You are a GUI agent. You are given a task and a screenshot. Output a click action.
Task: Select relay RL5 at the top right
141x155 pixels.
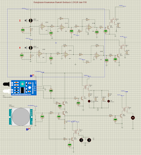tap(112, 21)
